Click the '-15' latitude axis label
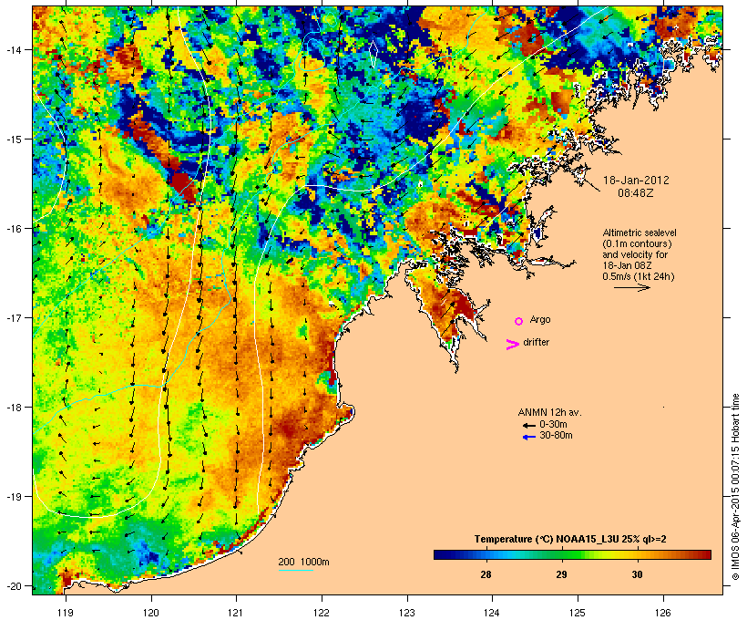 14,139
